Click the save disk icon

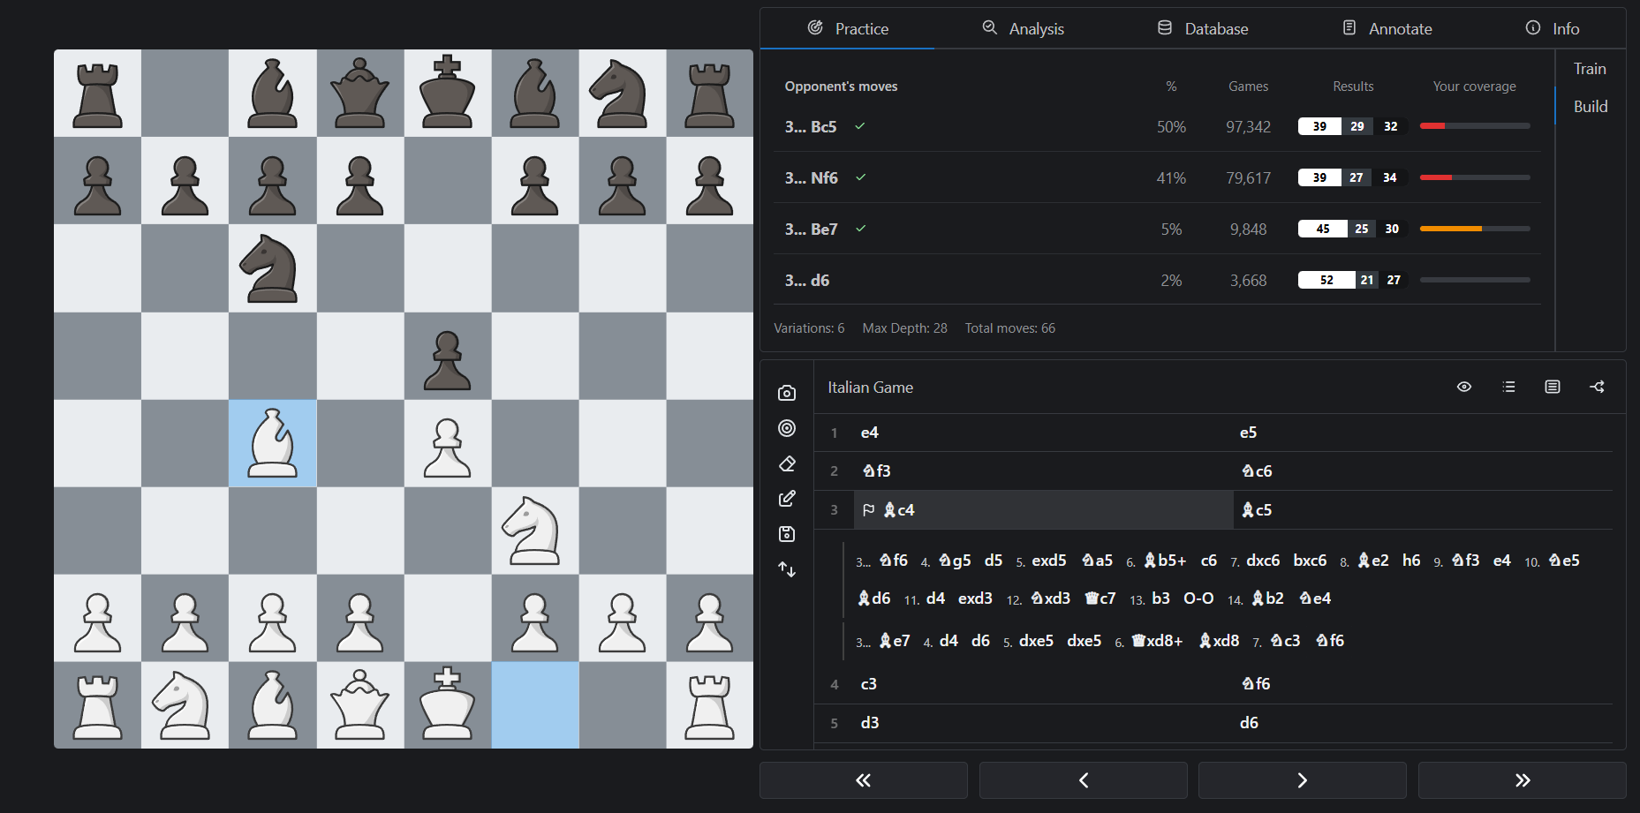click(x=787, y=534)
